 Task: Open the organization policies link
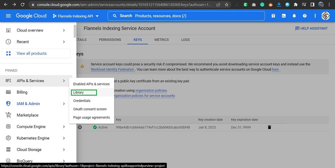point(151,90)
